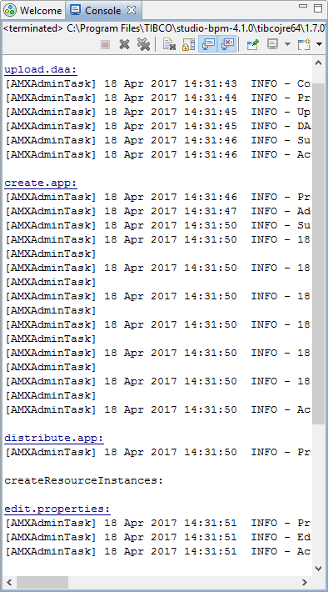This screenshot has width=328, height=592.
Task: Open the upload.daa link
Action: (x=41, y=70)
